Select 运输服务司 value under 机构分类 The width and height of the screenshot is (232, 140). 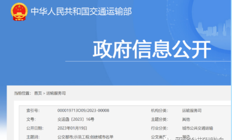tap(192, 111)
